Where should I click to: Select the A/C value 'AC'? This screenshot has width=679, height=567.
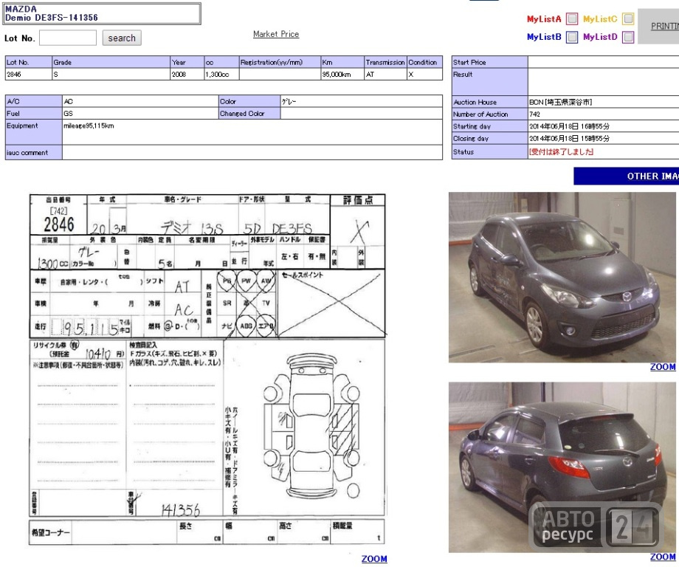pos(68,101)
